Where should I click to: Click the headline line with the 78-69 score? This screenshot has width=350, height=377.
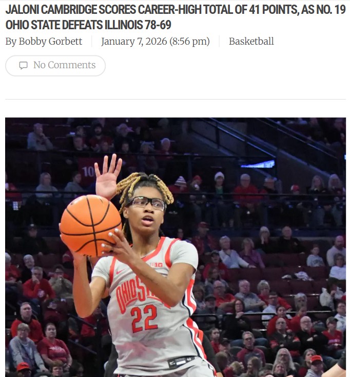(x=88, y=25)
